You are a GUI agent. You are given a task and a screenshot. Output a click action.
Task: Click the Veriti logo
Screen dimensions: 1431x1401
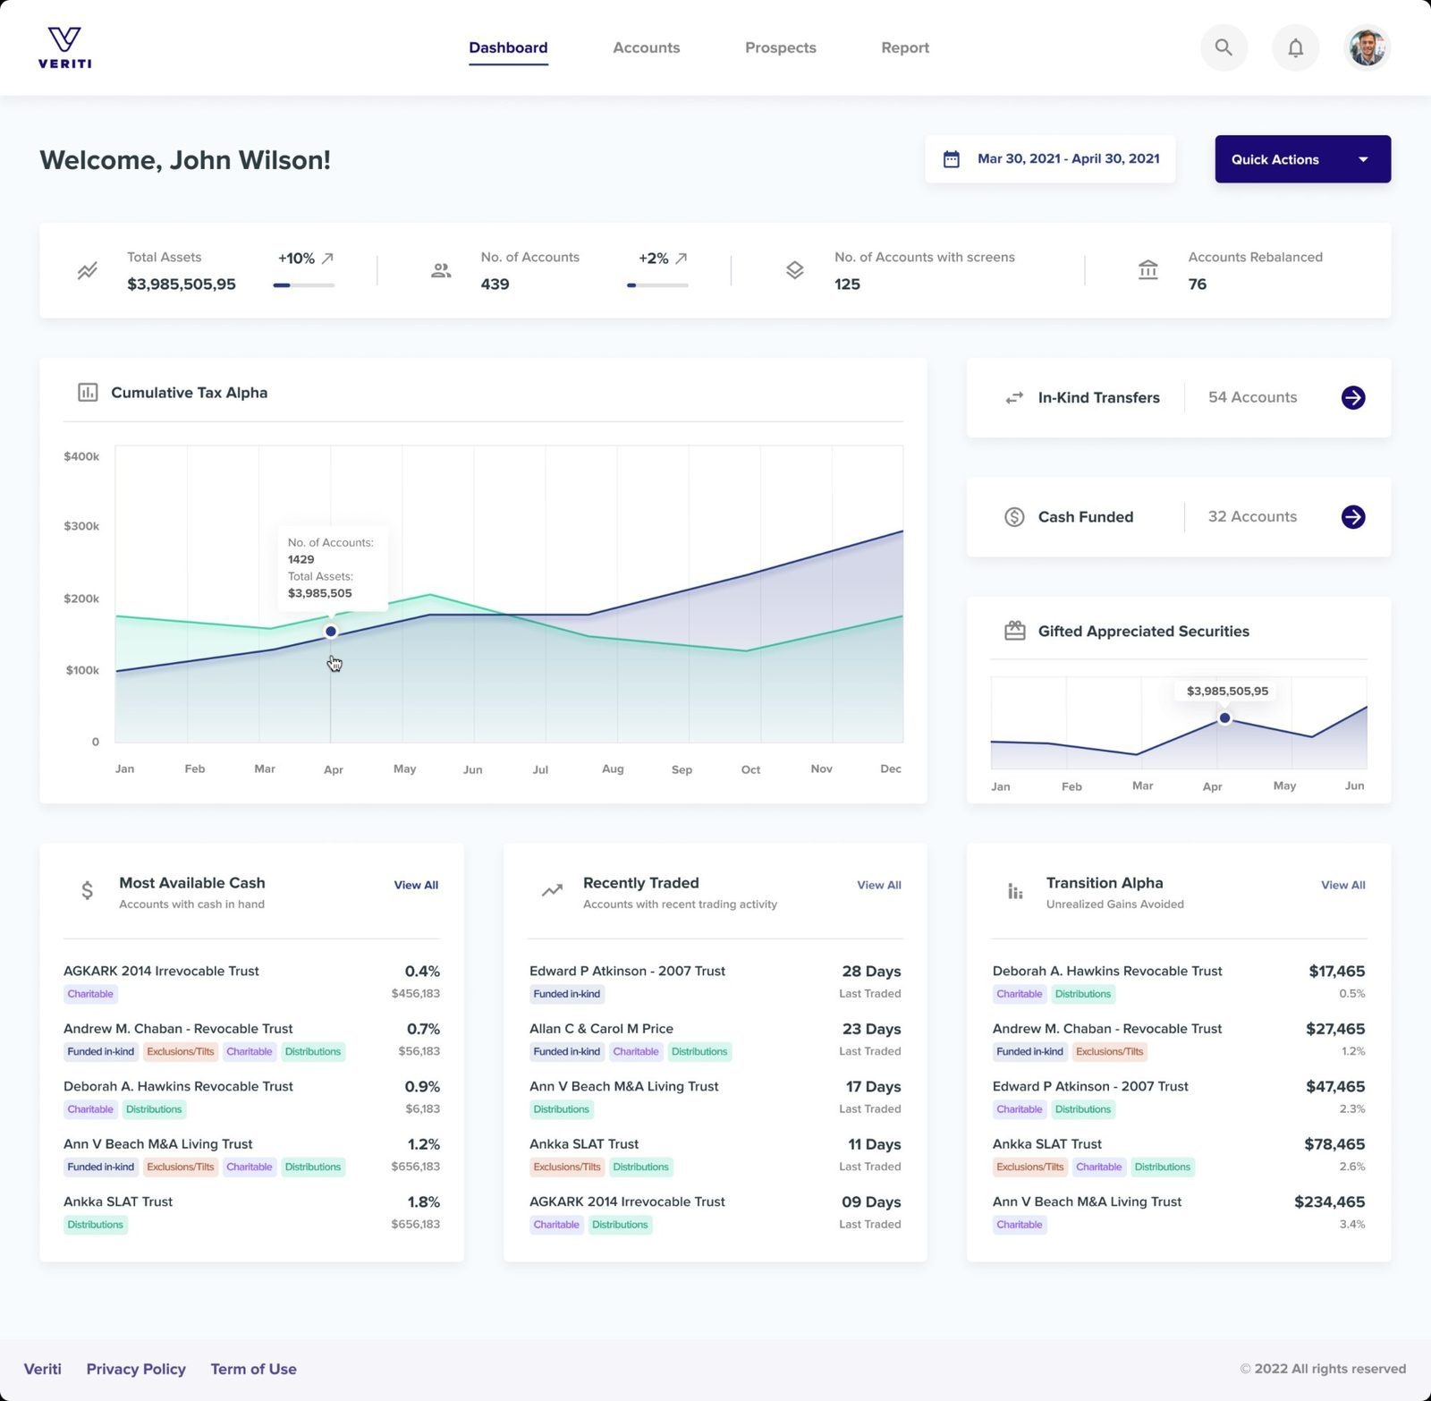click(x=63, y=47)
